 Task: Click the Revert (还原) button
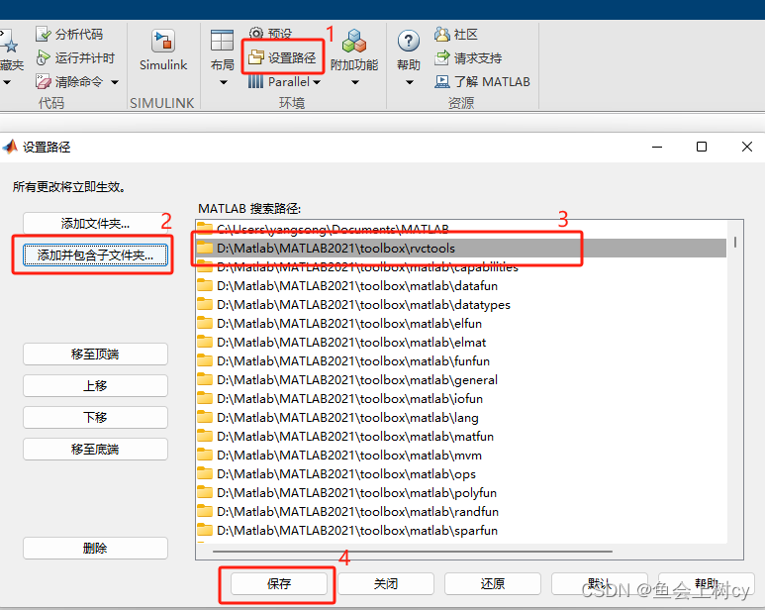492,583
